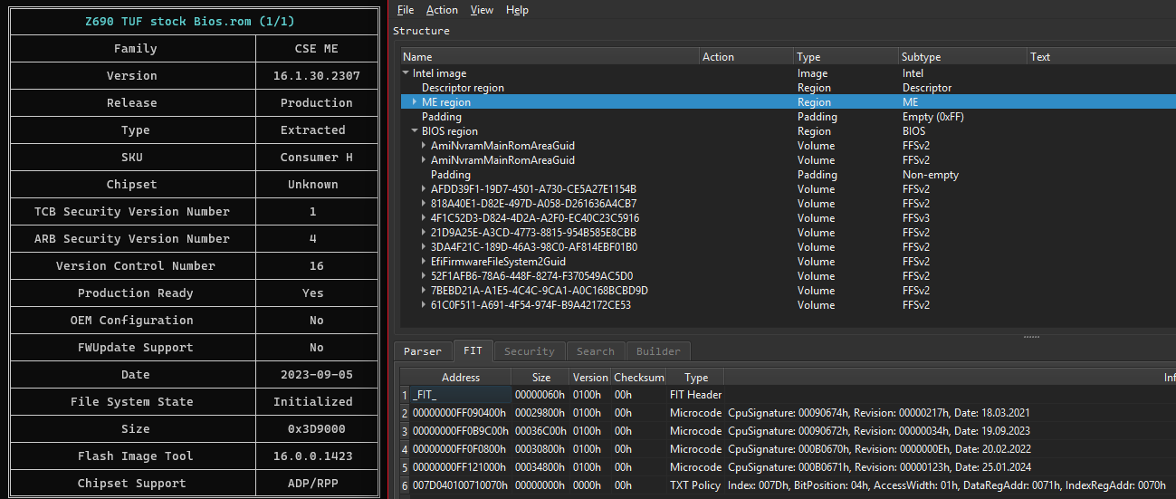Image resolution: width=1176 pixels, height=499 pixels.
Task: Click the Size column header in FIT table
Action: (x=540, y=378)
